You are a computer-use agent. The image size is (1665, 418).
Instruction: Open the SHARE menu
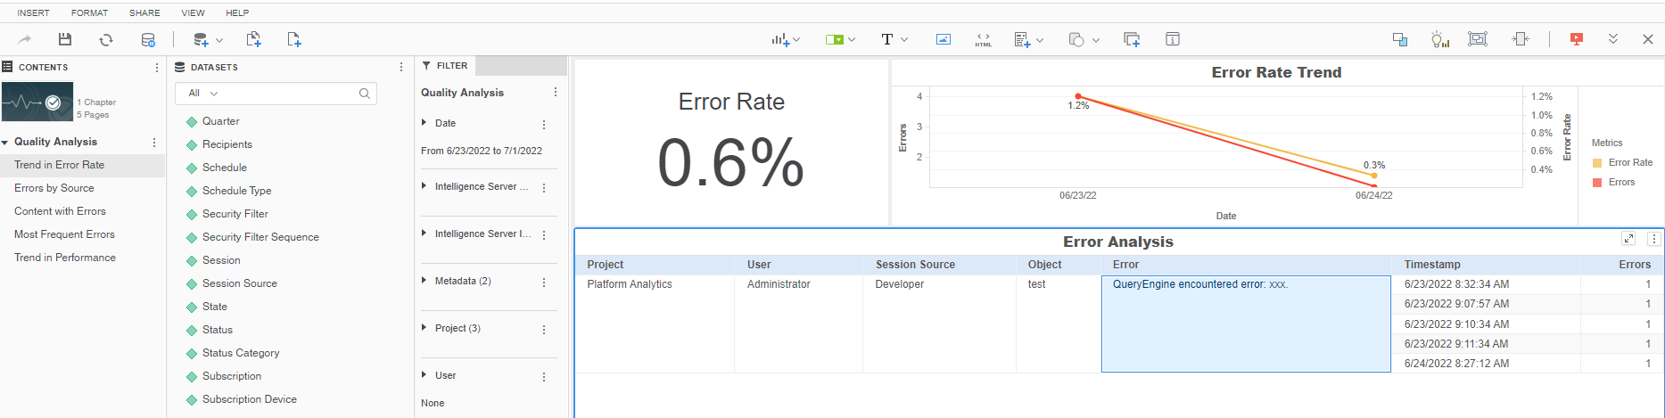point(144,12)
